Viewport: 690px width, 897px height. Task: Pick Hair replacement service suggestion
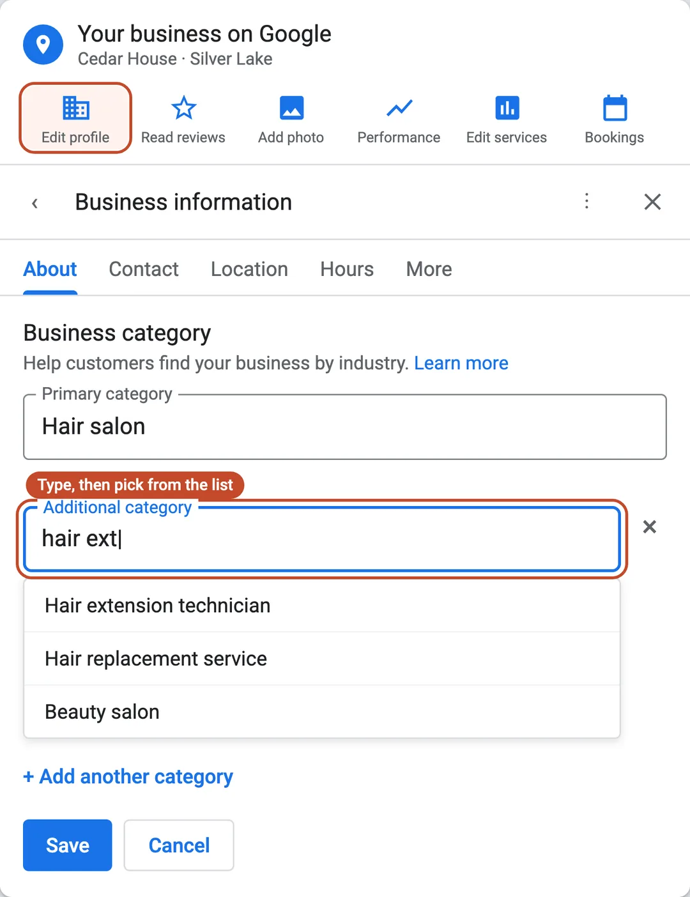(322, 659)
